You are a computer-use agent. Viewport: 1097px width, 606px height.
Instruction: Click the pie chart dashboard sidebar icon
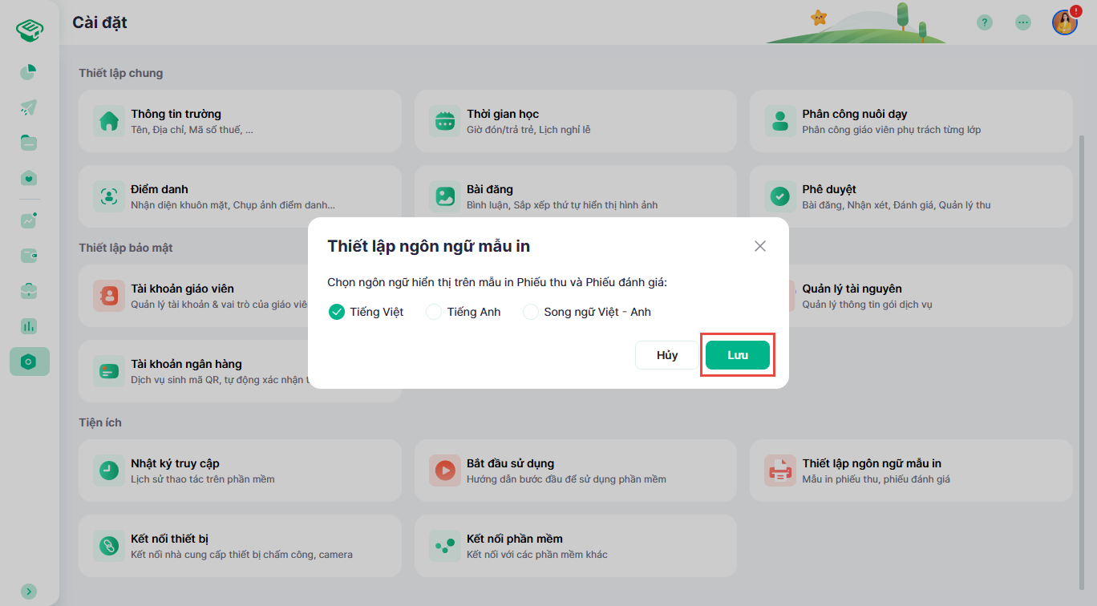coord(29,73)
